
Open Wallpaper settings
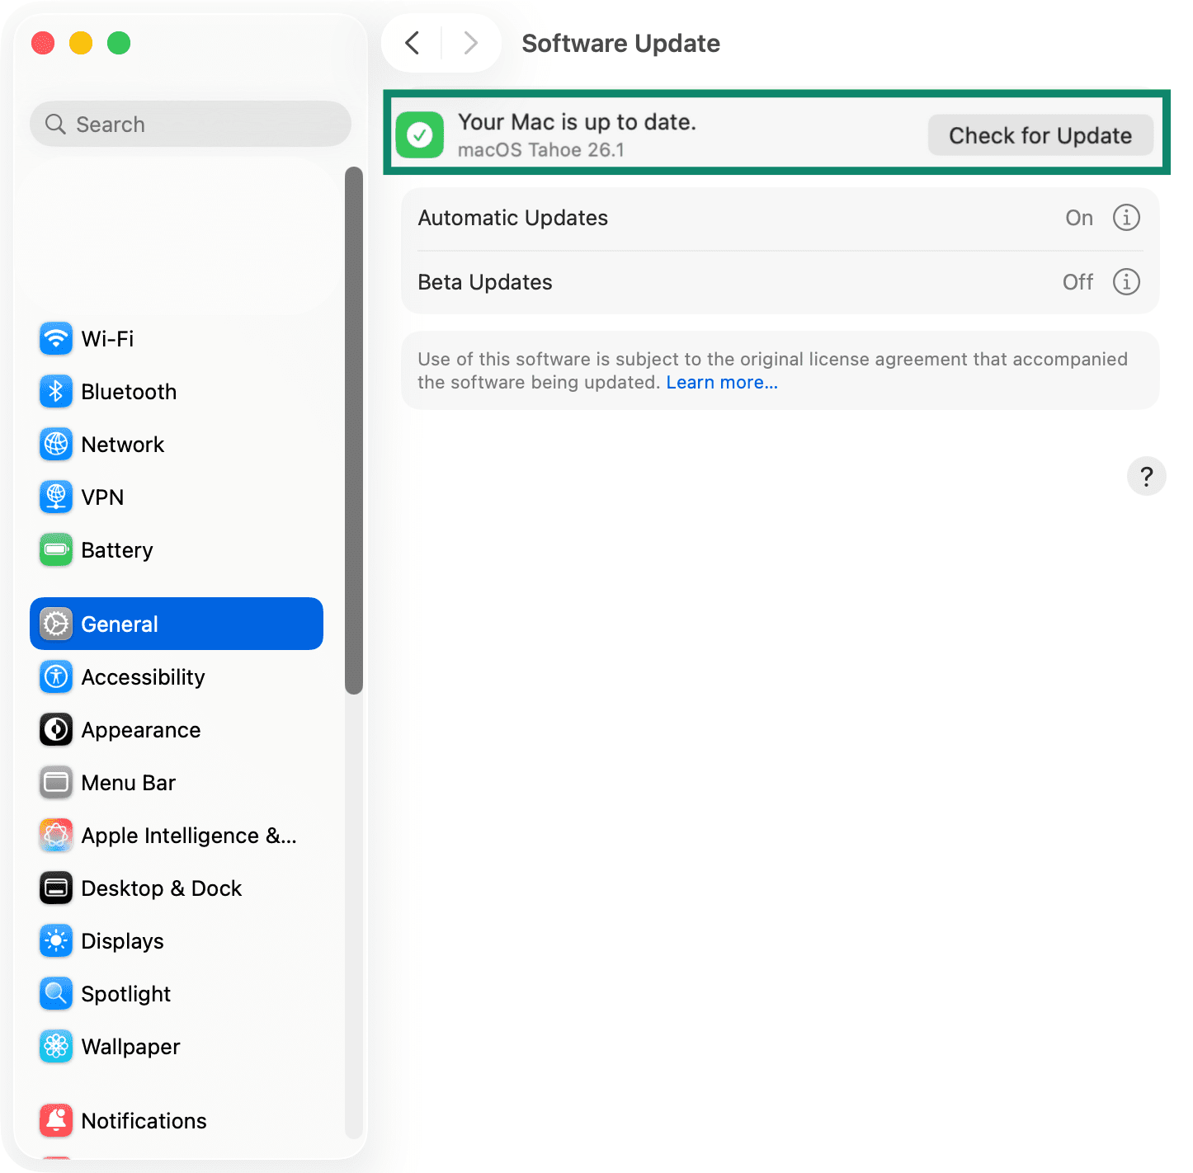[130, 1046]
